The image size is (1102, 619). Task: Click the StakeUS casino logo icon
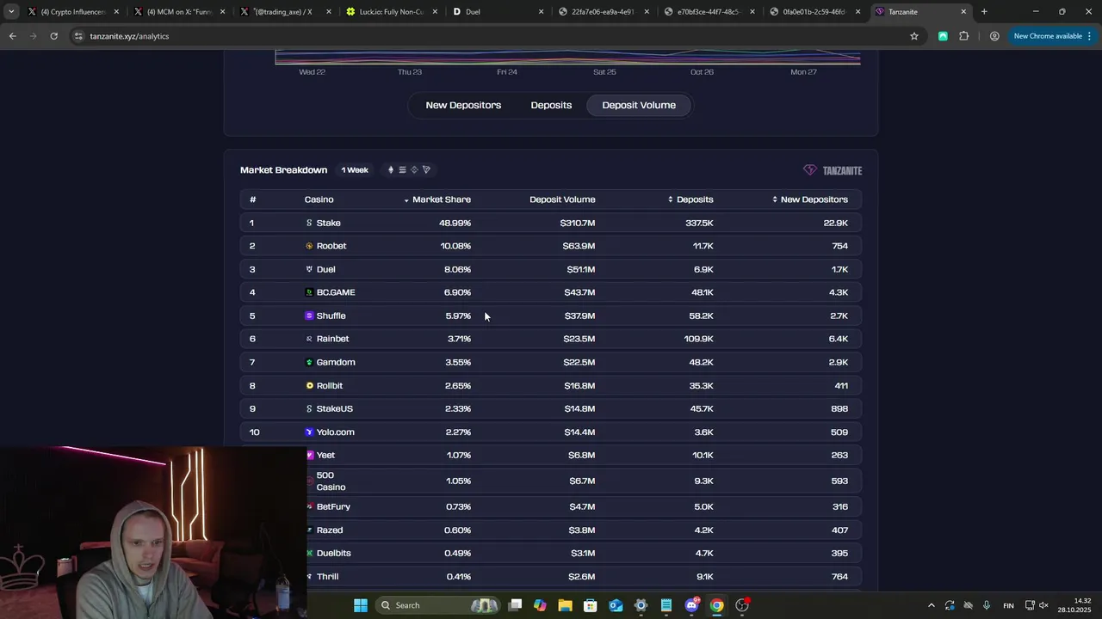pyautogui.click(x=309, y=408)
